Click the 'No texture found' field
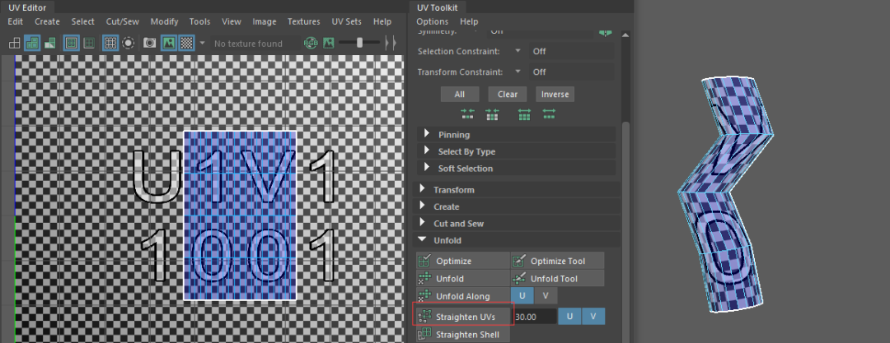 click(x=255, y=44)
